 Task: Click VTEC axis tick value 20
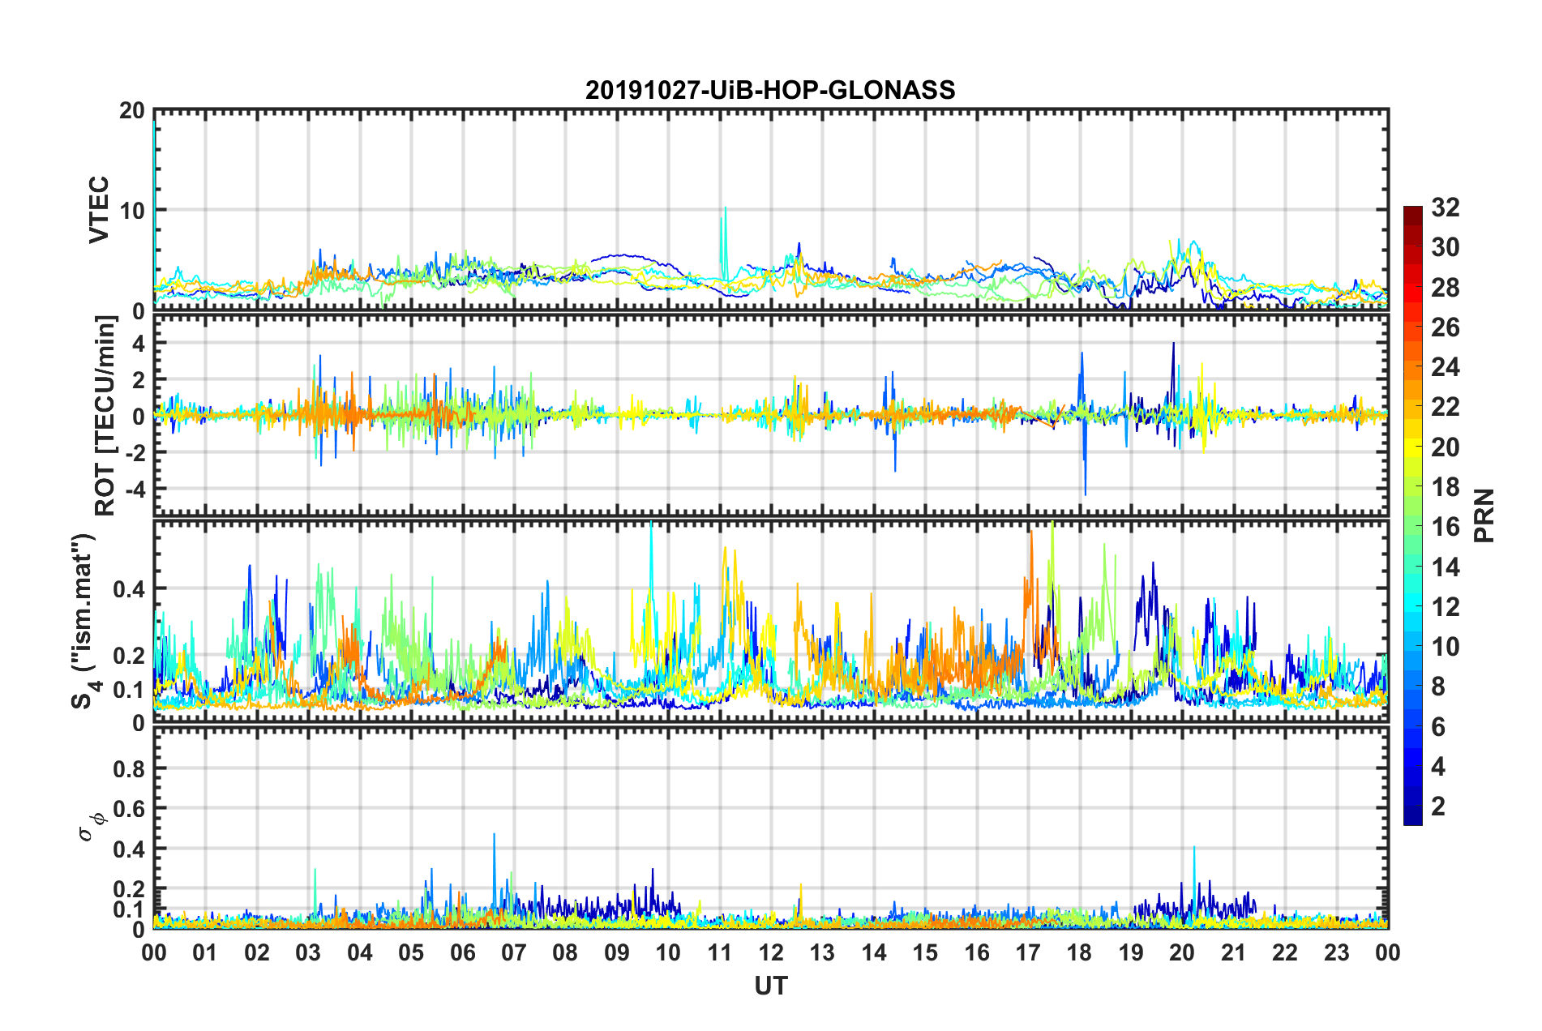131,111
